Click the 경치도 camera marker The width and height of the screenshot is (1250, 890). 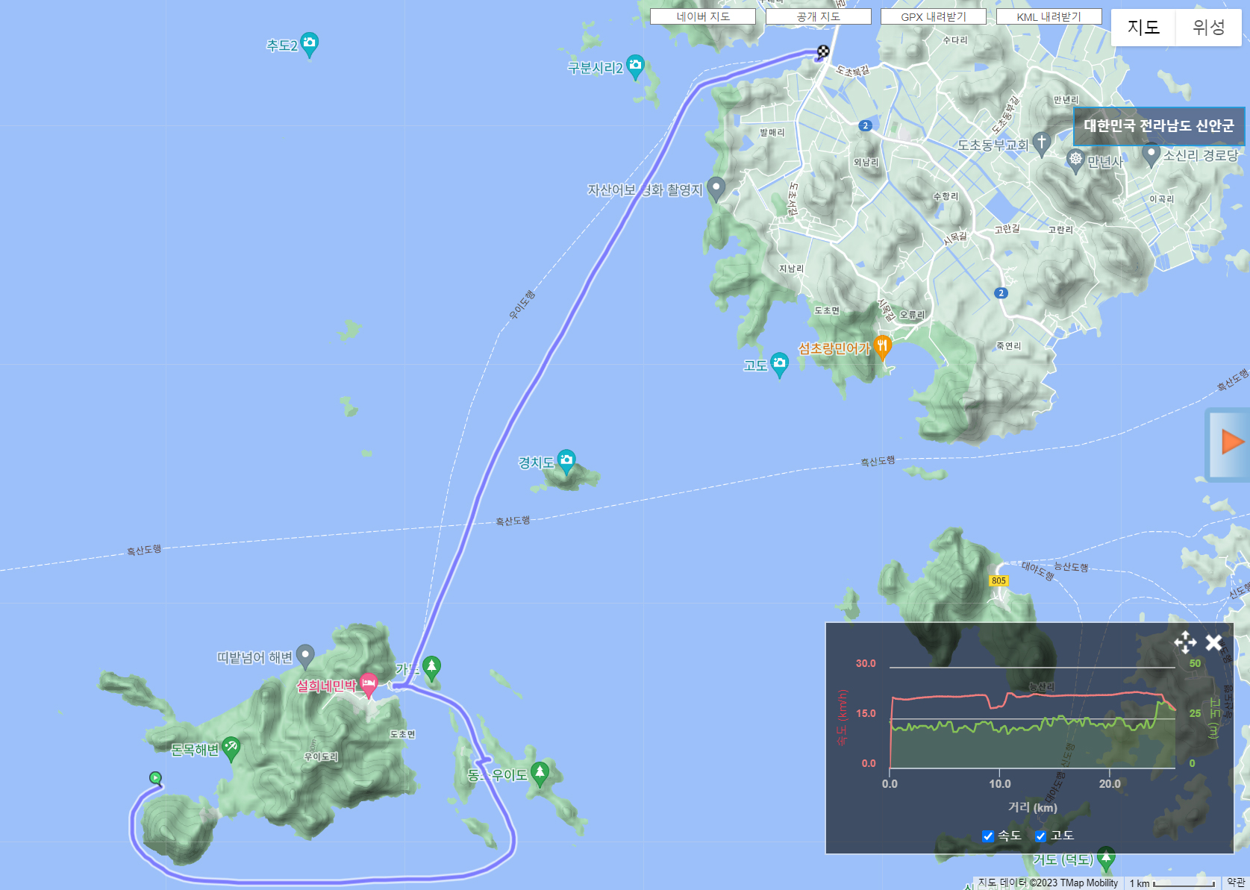click(567, 462)
